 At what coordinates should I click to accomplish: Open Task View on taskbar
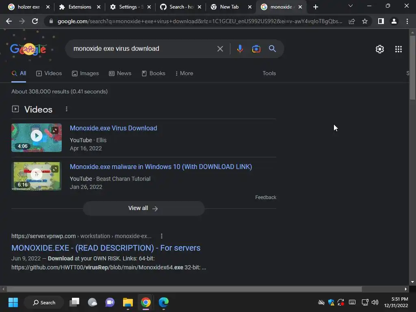click(x=74, y=302)
